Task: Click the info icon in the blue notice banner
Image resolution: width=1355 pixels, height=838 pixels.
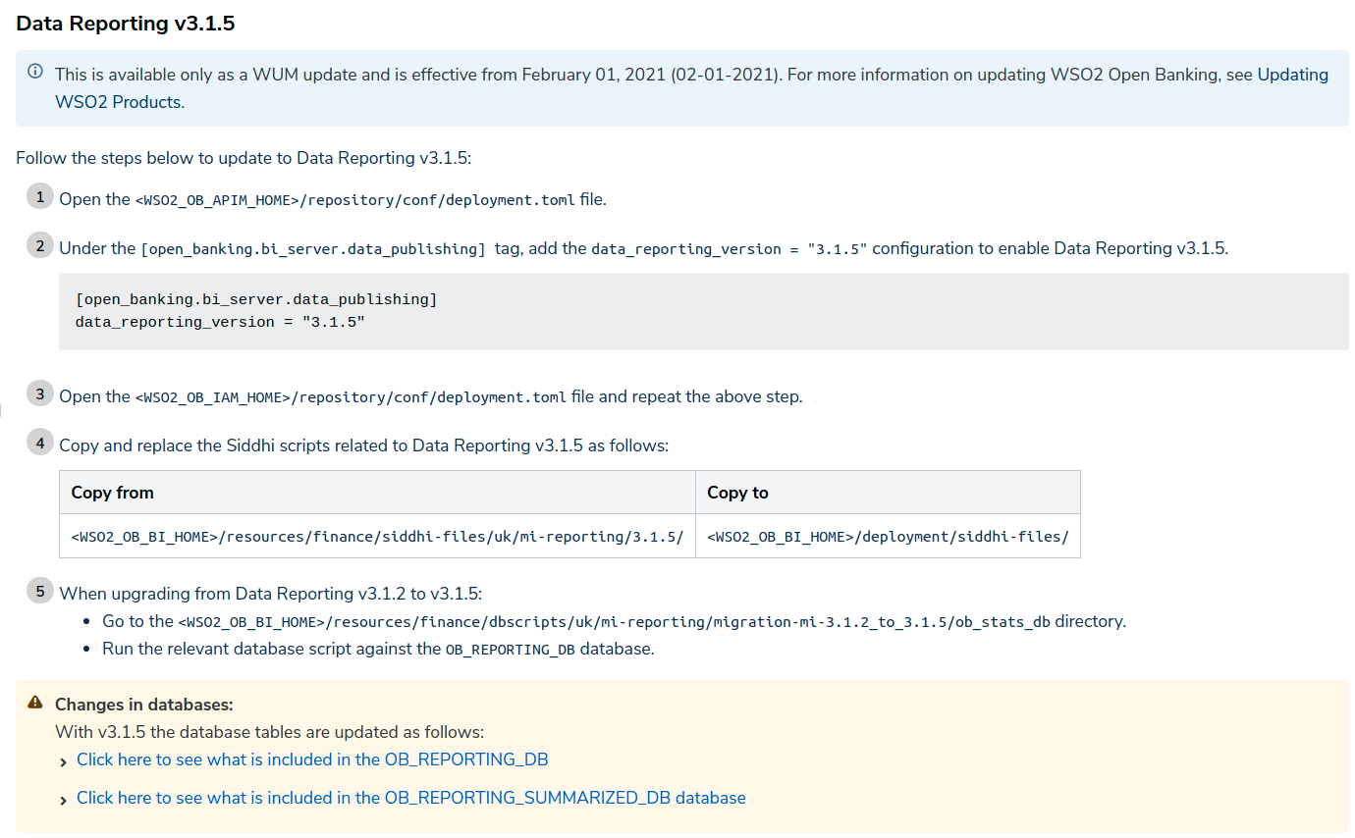Action: [x=36, y=71]
